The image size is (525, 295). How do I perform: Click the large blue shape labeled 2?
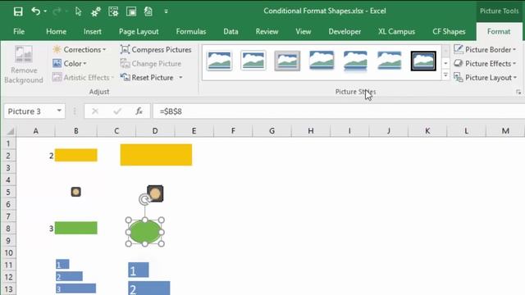click(x=149, y=288)
